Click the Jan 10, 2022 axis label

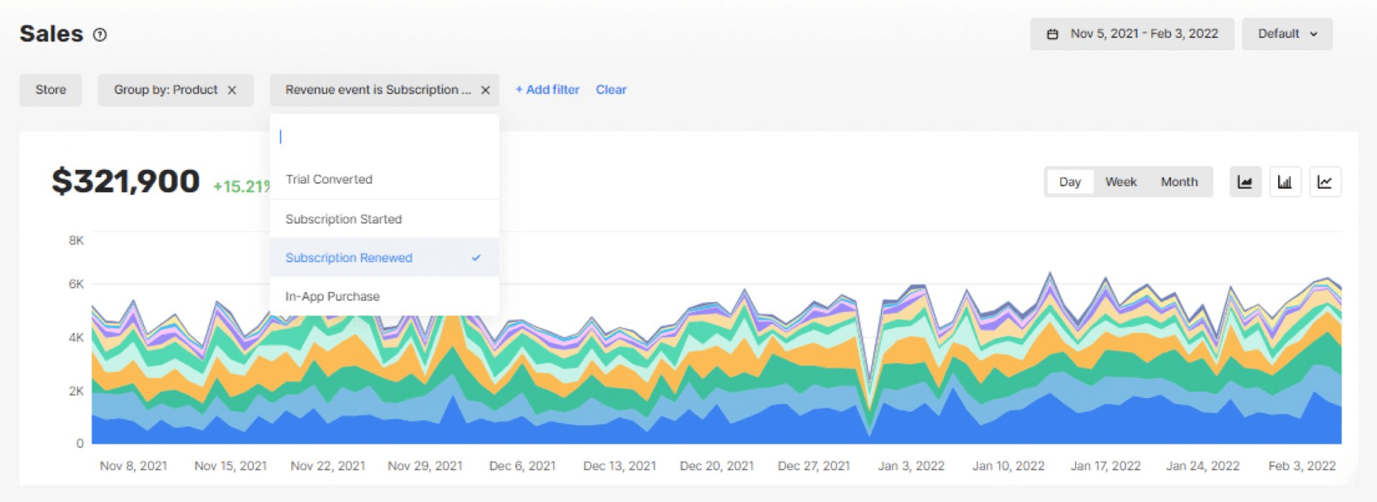[x=1008, y=466]
